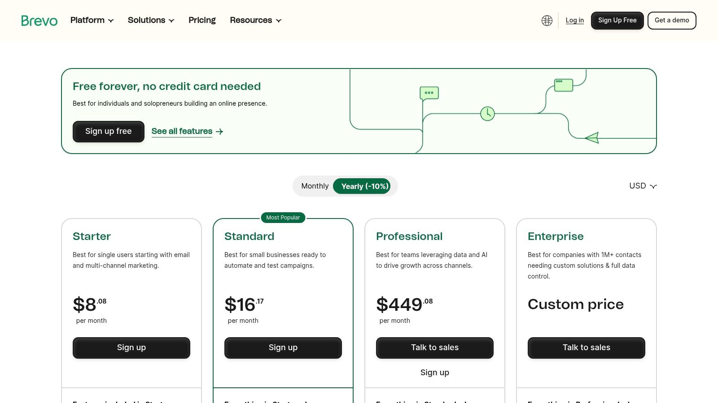The image size is (718, 403).
Task: Click the Log in link
Action: 574,21
